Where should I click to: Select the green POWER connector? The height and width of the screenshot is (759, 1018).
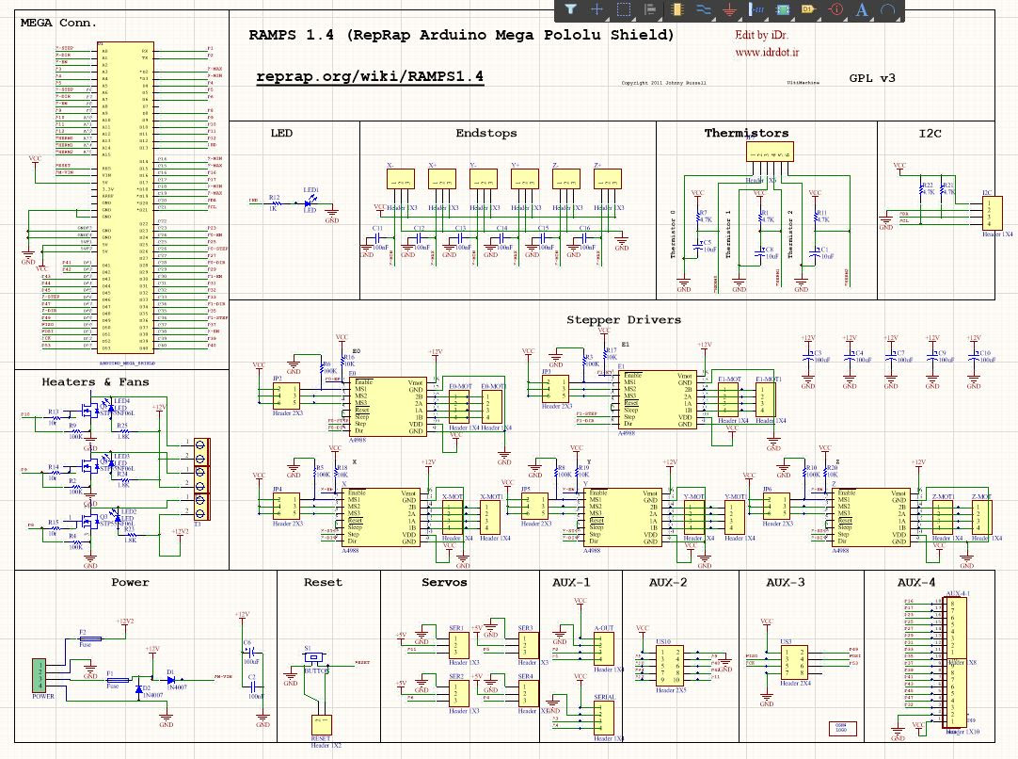[40, 675]
